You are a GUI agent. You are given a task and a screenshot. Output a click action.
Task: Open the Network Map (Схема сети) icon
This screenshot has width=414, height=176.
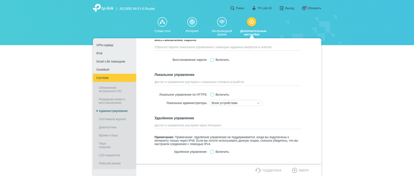point(162,22)
